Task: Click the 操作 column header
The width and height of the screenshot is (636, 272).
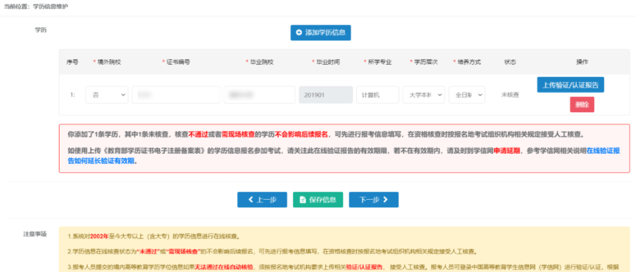Action: (x=582, y=62)
